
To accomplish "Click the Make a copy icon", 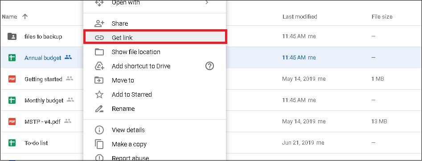I will coord(99,144).
